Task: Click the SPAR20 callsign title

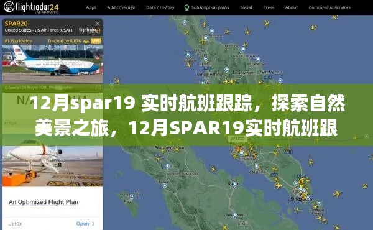Action: click(16, 24)
